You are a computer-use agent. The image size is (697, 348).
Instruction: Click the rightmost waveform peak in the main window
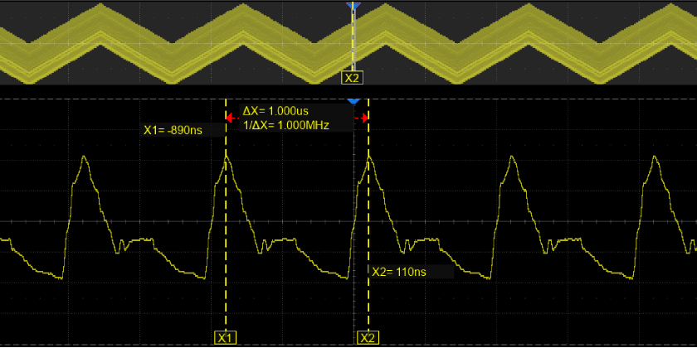click(655, 157)
